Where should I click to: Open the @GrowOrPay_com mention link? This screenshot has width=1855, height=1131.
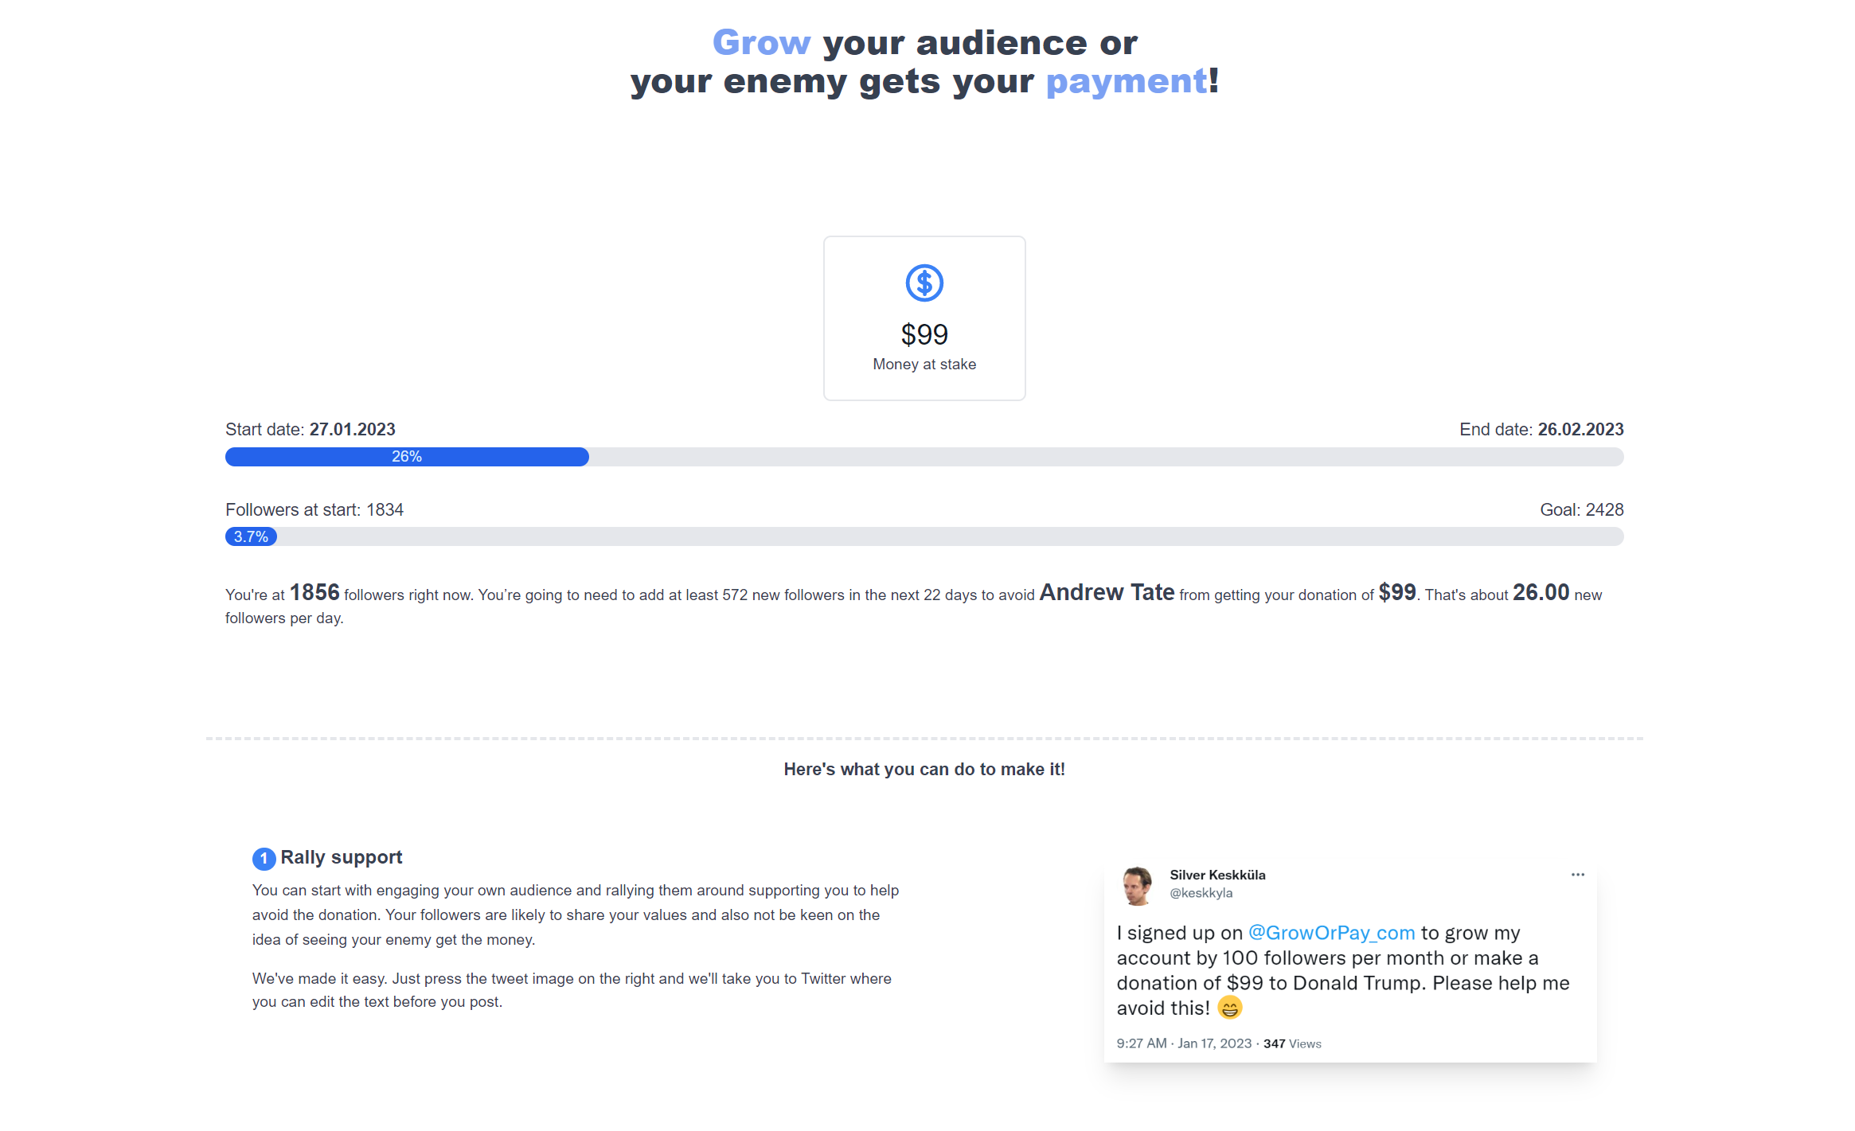click(x=1331, y=933)
